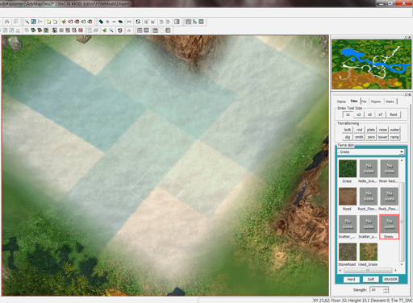Choose the plato terraforming tool
This screenshot has width=413, height=303.
(x=371, y=130)
